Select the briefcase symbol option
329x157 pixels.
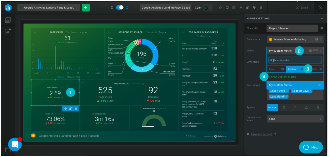pos(306,108)
